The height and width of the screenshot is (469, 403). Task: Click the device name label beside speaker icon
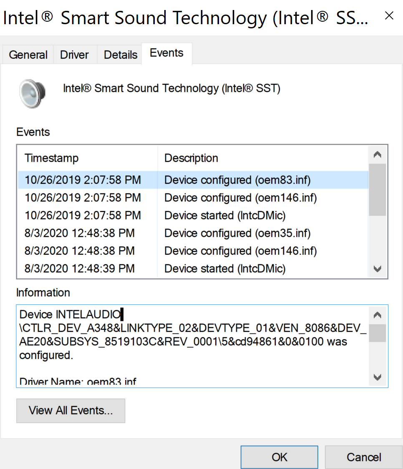171,88
